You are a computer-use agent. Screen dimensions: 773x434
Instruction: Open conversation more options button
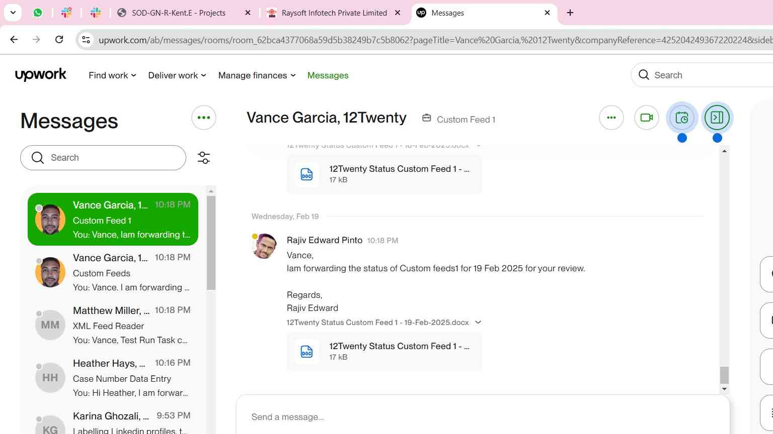(x=611, y=118)
